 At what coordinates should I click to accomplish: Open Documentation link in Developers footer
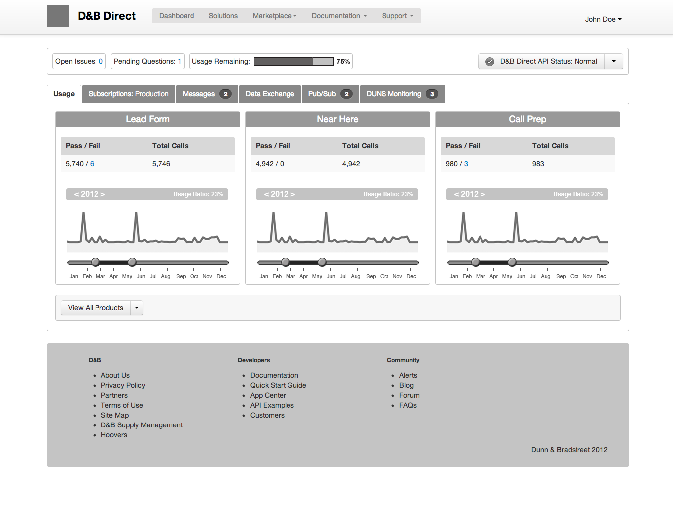tap(274, 375)
